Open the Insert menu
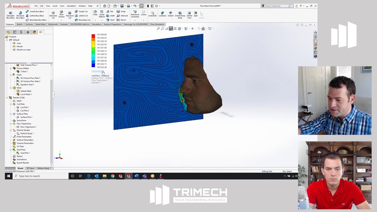The width and height of the screenshot is (377, 212). coord(55,6)
